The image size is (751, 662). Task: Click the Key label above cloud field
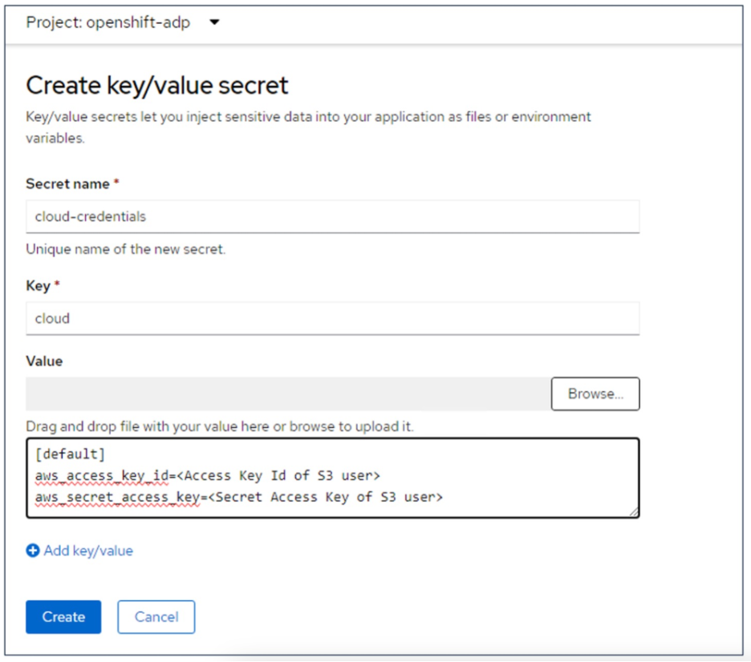[x=38, y=286]
